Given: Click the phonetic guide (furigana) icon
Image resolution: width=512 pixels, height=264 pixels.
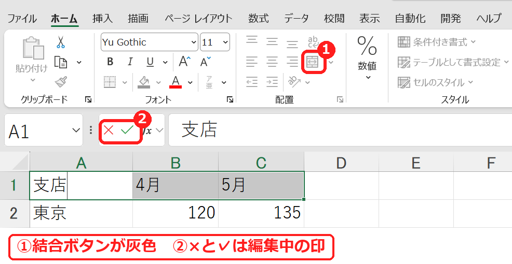Looking at the screenshot, I should pos(209,82).
